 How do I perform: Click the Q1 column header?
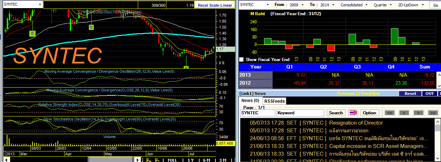click(289, 67)
